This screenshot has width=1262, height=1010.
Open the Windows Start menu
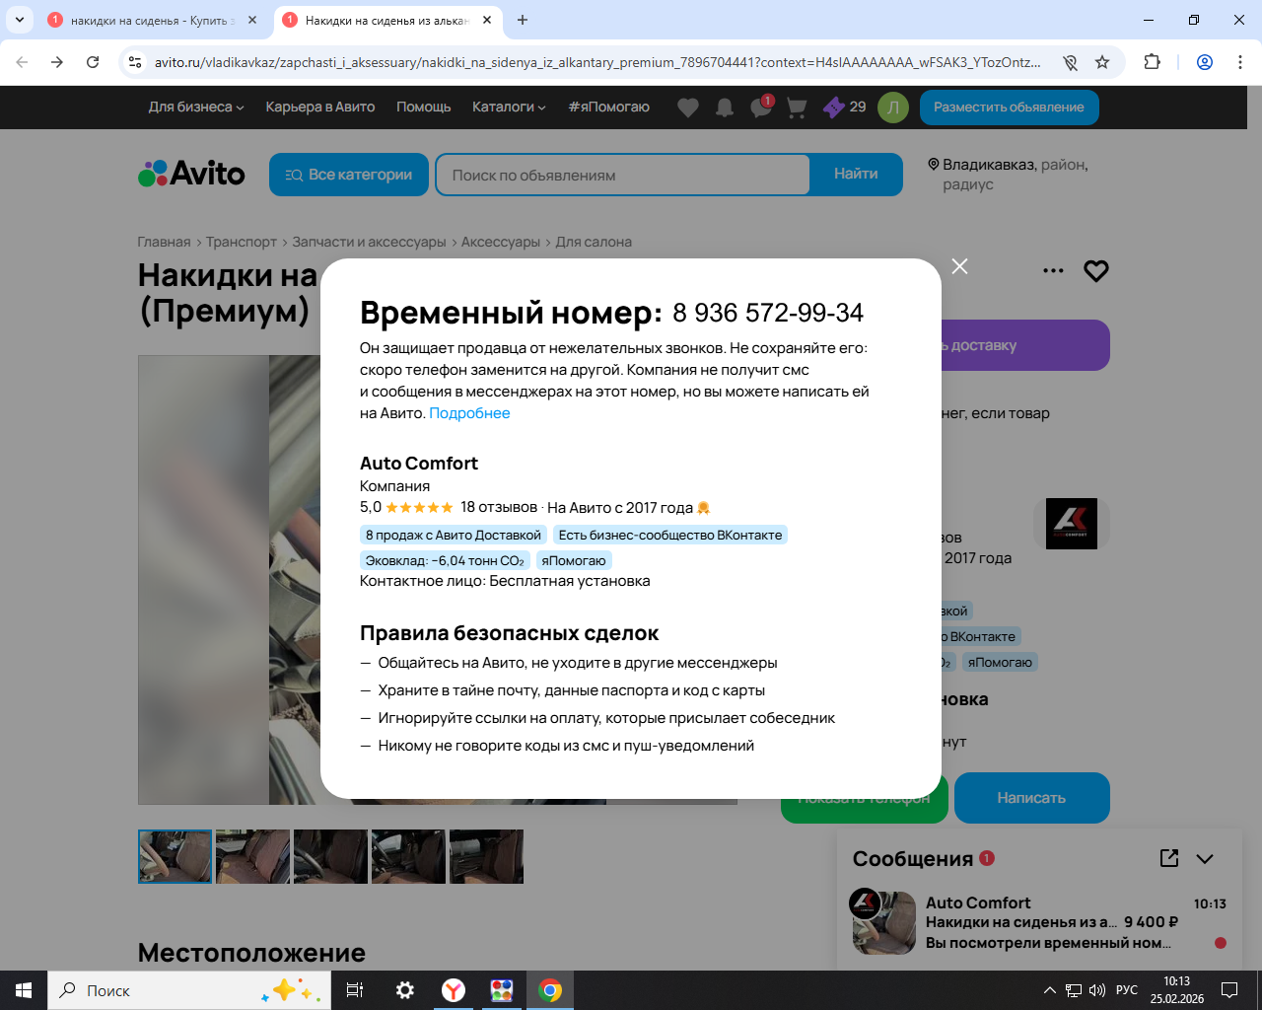(24, 990)
